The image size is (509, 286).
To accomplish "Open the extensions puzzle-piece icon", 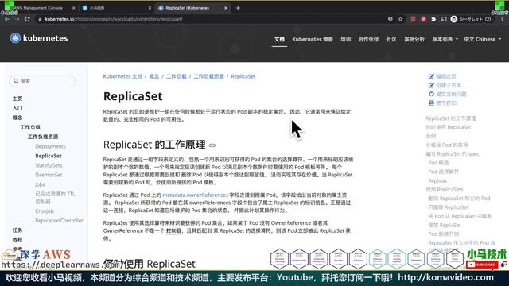I will (x=433, y=19).
